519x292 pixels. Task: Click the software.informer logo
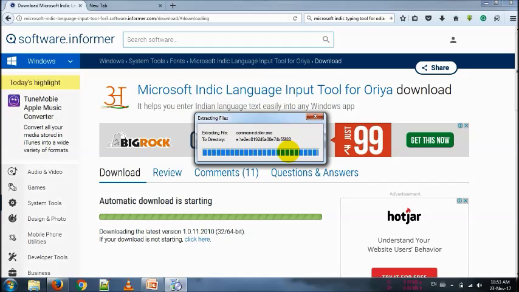coord(60,39)
